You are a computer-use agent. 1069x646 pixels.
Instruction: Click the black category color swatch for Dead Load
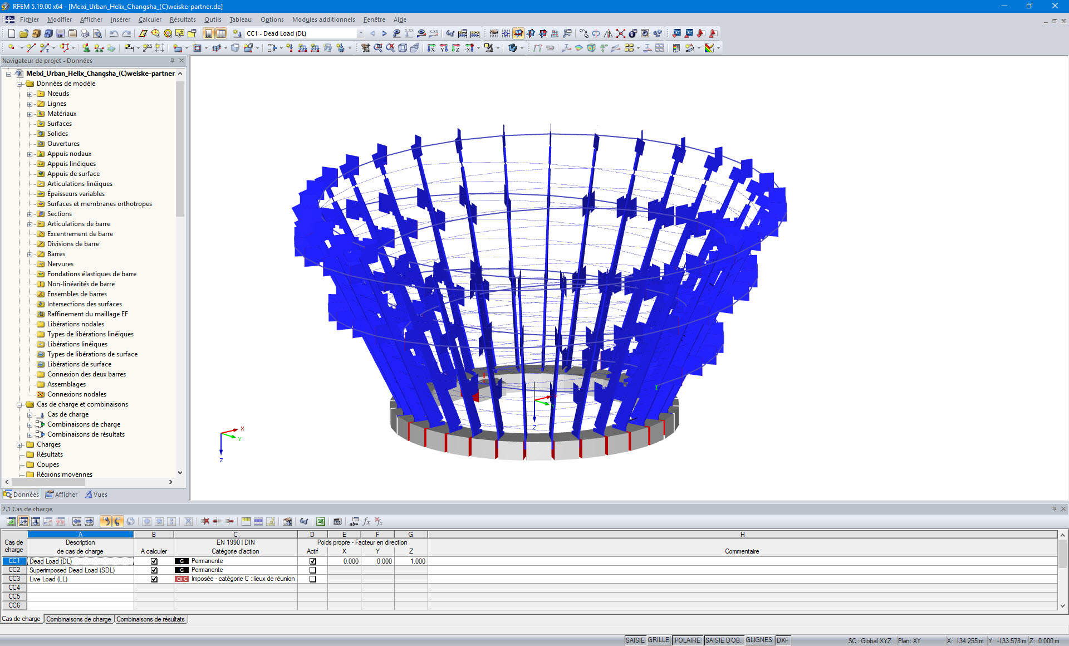click(x=182, y=561)
